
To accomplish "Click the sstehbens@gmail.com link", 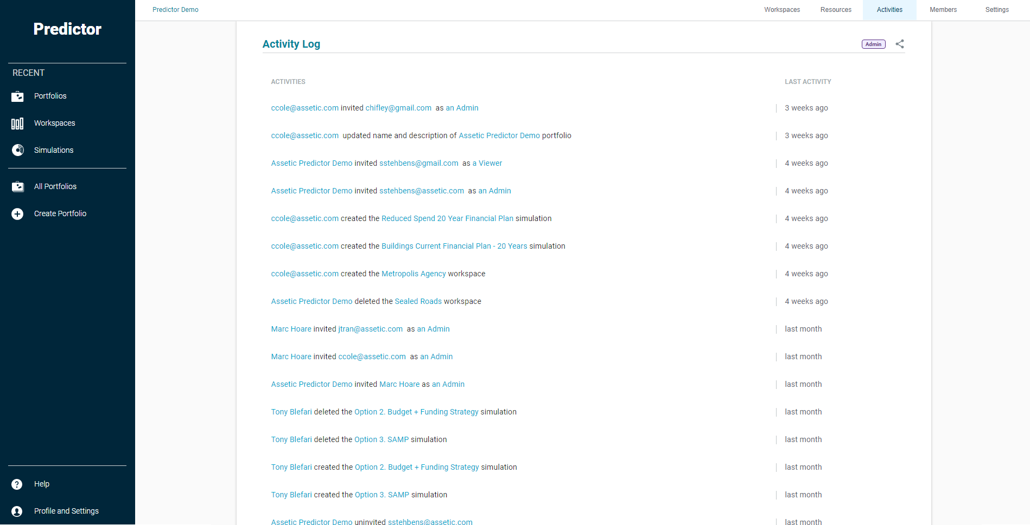I will (419, 163).
